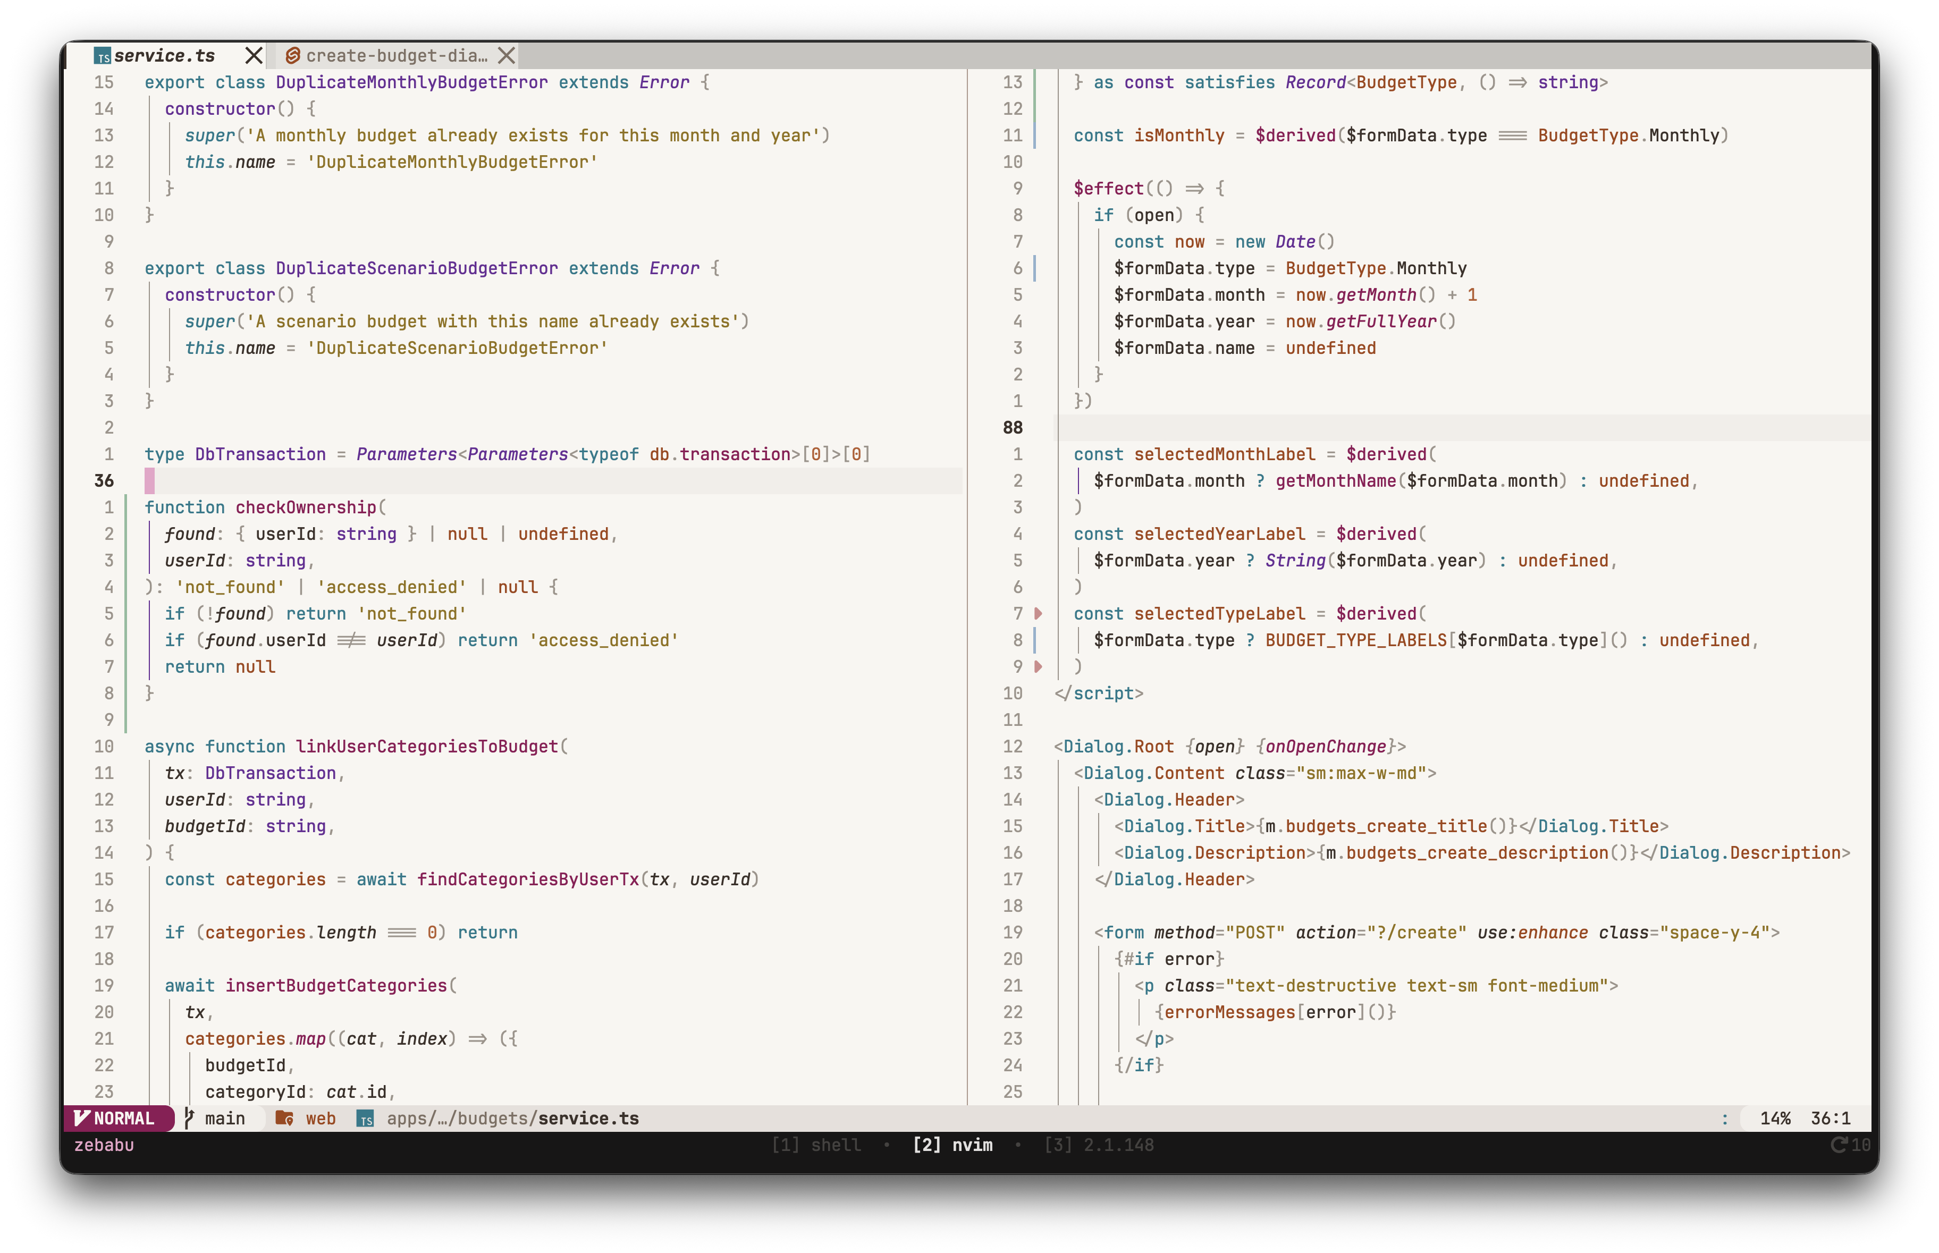This screenshot has width=1939, height=1253.
Task: Click the NORMAL mode indicator
Action: [x=116, y=1118]
